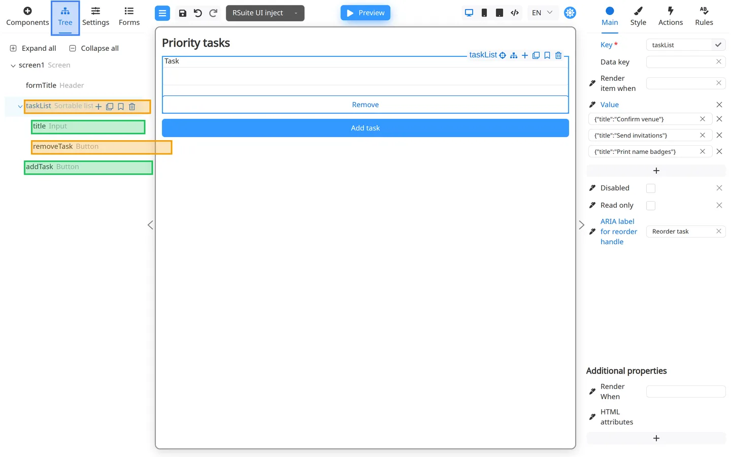The height and width of the screenshot is (457, 731).
Task: Redo the last undone change
Action: 213,13
